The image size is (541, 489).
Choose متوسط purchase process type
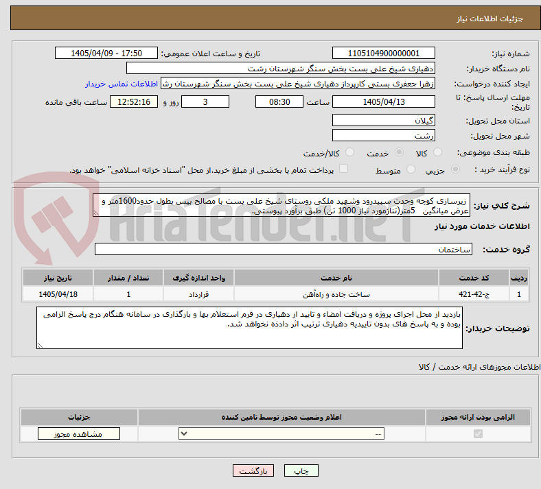coord(411,169)
